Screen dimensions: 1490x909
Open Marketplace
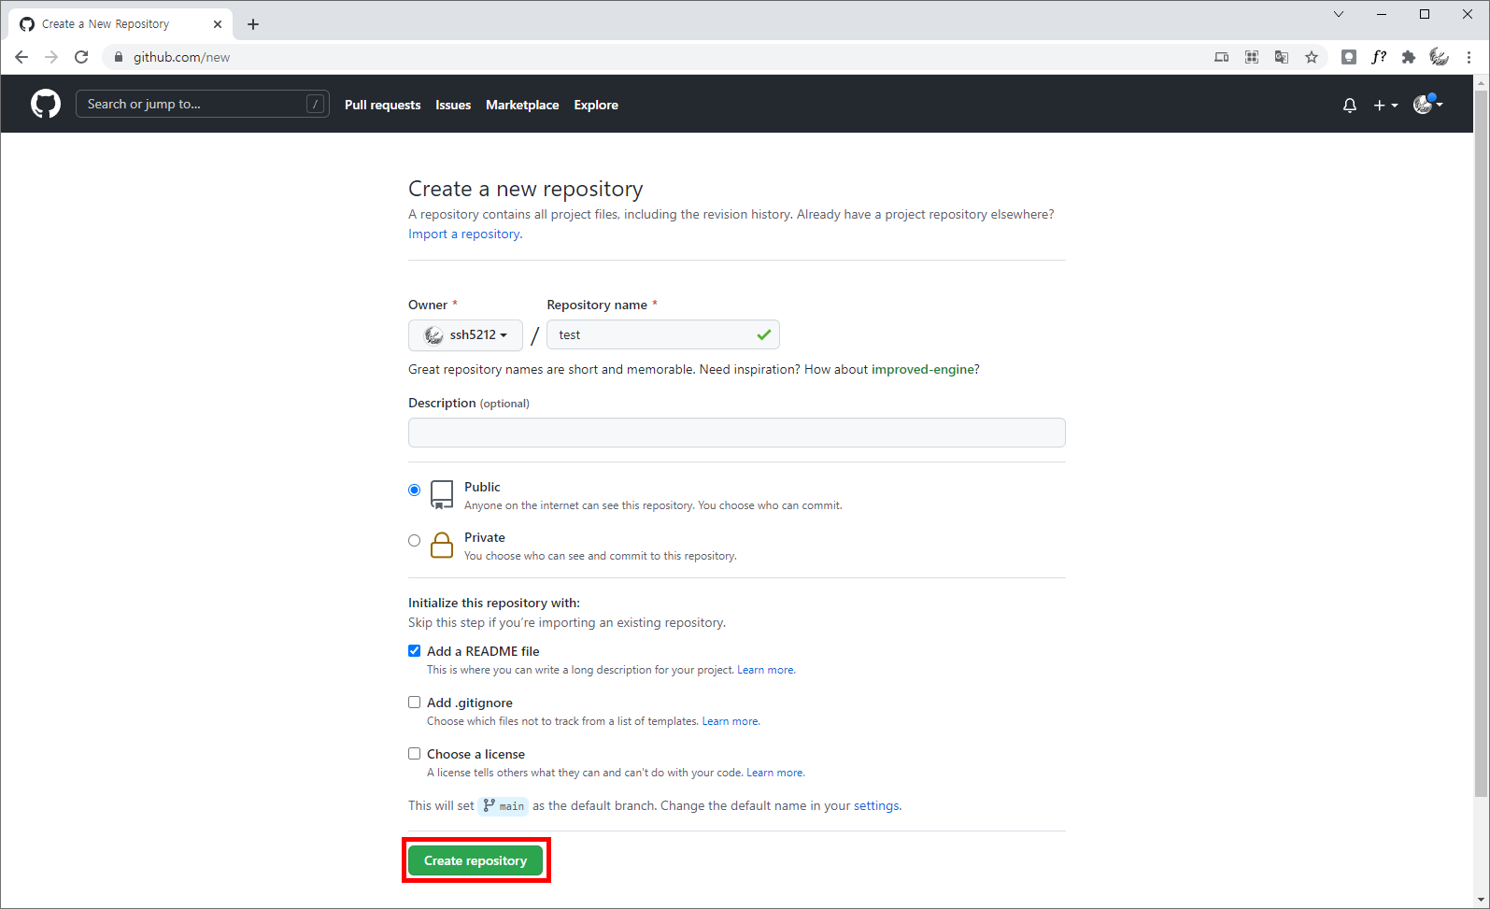coord(522,106)
